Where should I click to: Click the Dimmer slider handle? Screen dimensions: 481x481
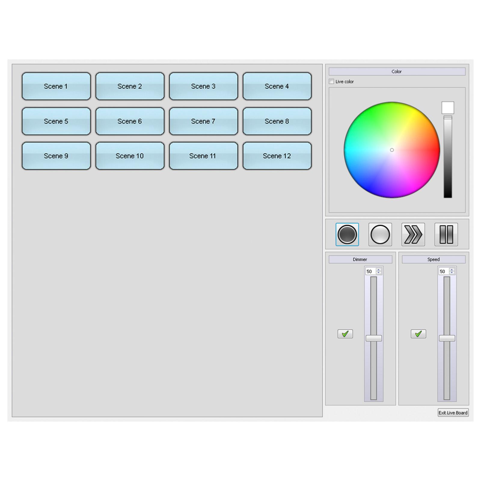tap(374, 338)
